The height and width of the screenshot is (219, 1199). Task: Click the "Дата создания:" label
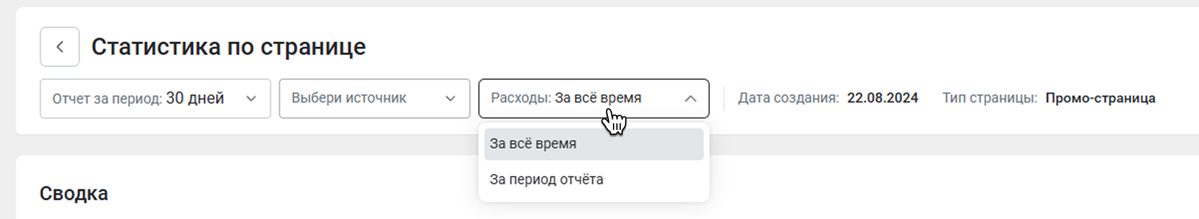[x=788, y=98]
